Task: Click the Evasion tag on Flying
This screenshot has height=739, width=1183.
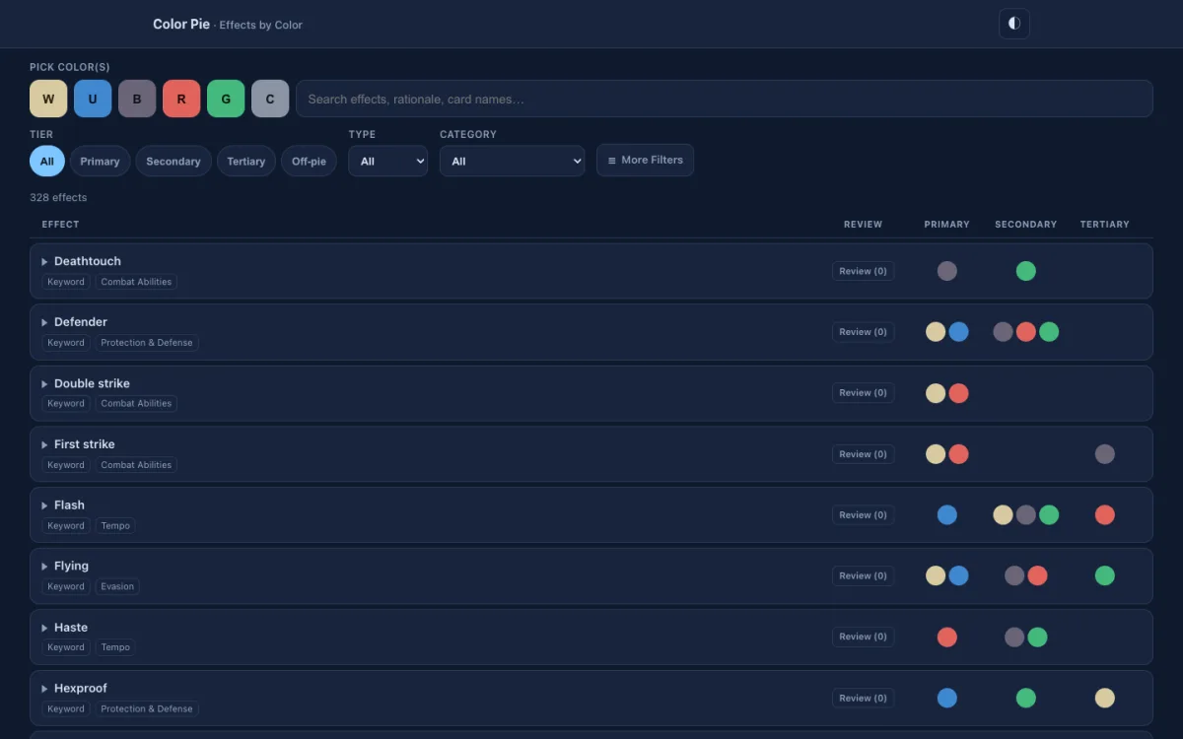Action: point(117,586)
